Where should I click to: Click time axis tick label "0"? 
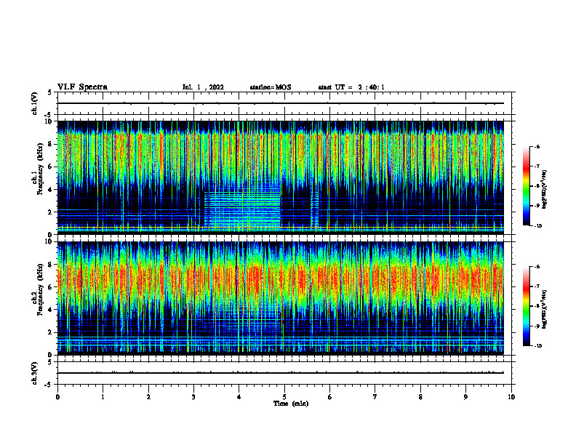57,397
